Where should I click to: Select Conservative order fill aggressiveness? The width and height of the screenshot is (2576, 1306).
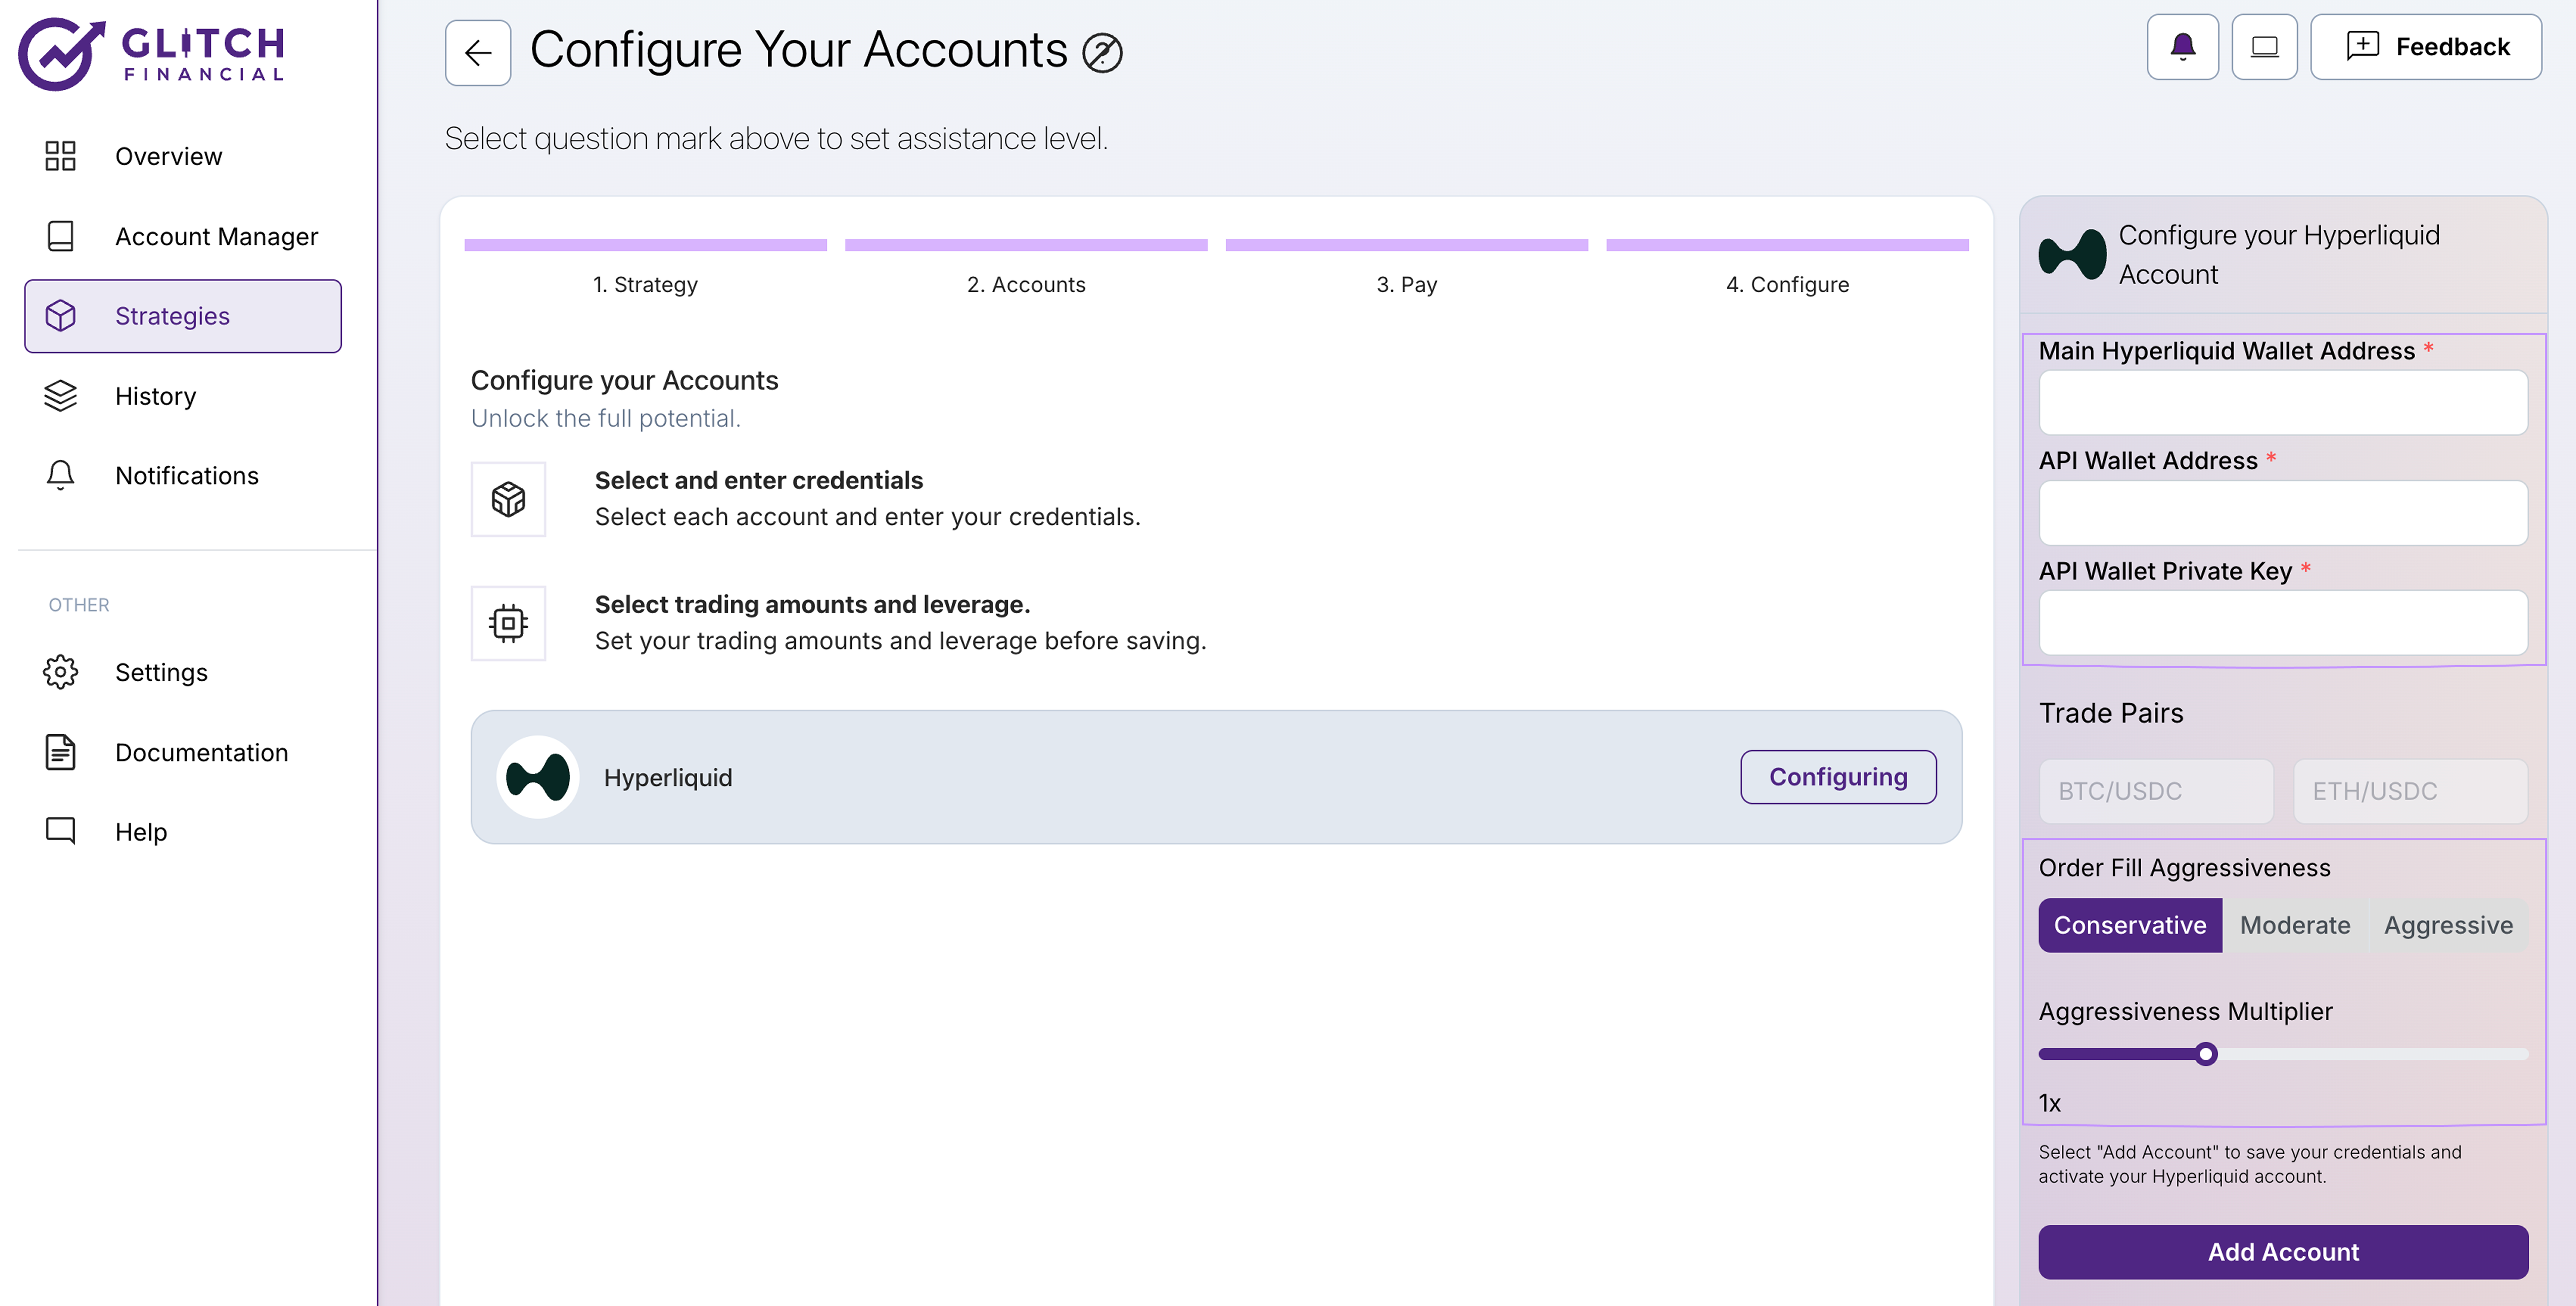(x=2130, y=925)
